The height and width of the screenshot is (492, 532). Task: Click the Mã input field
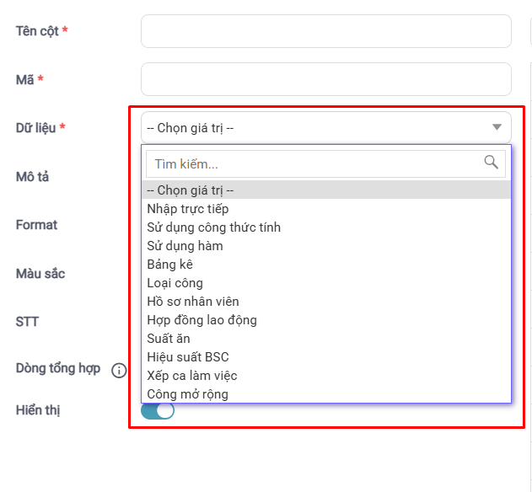tap(326, 79)
